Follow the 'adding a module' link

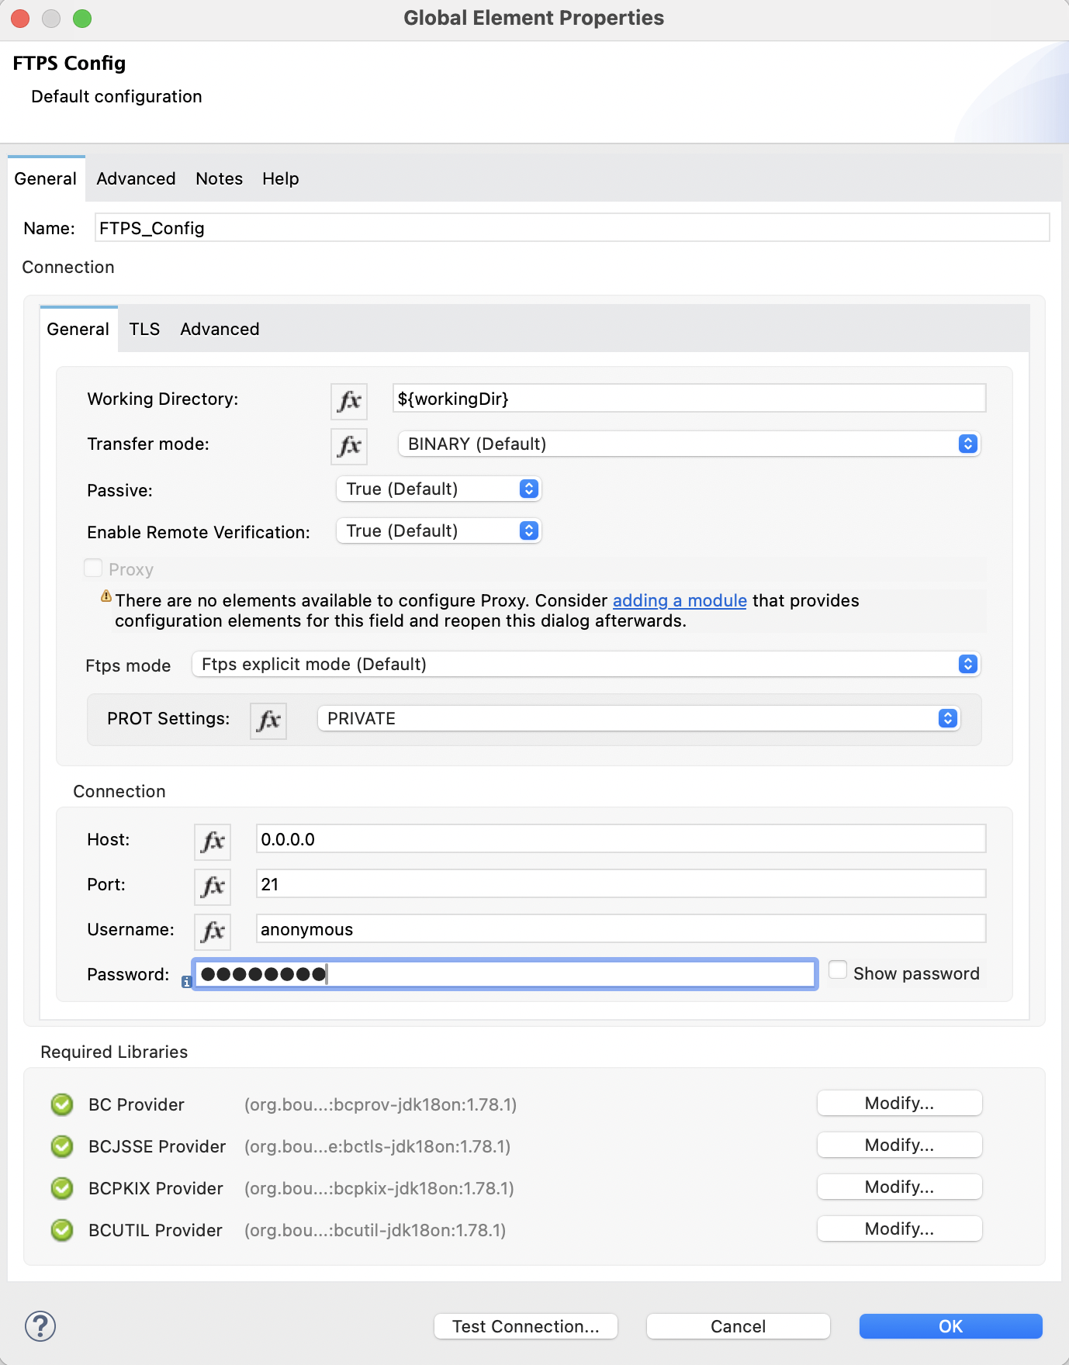pos(680,600)
